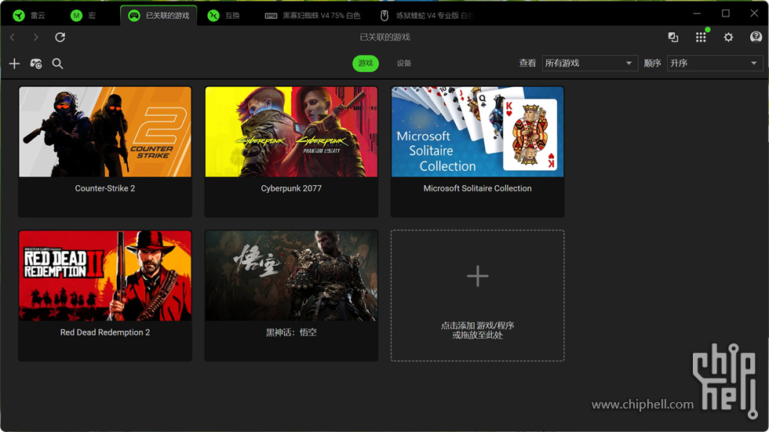Click the Cyberpunk 2077 title text
The height and width of the screenshot is (432, 769).
(291, 188)
